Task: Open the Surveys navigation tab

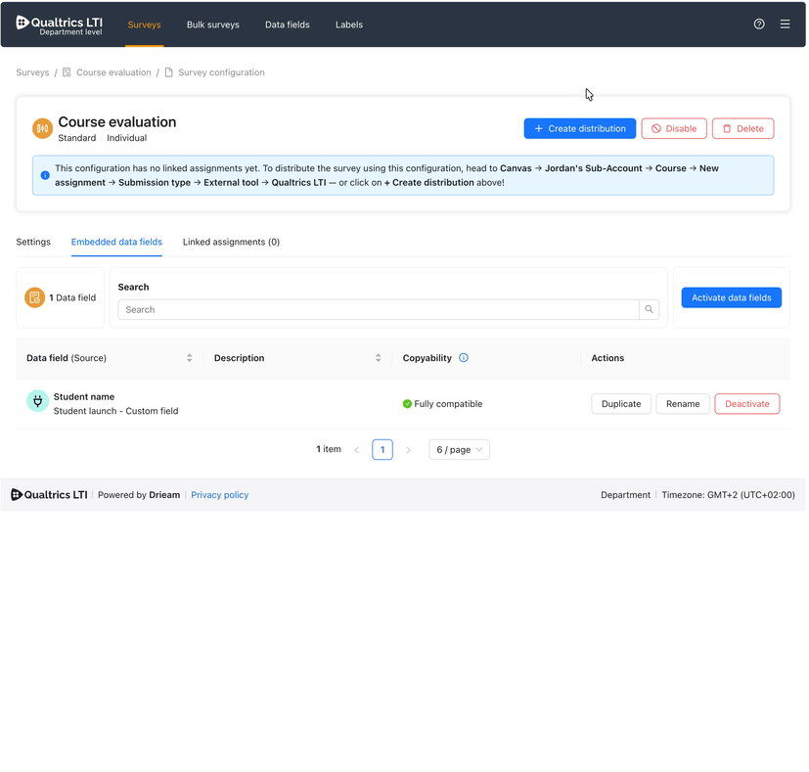Action: (145, 24)
